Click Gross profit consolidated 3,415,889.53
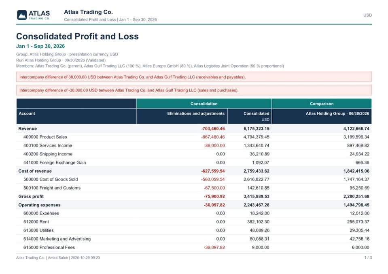388x274 pixels. [257, 197]
